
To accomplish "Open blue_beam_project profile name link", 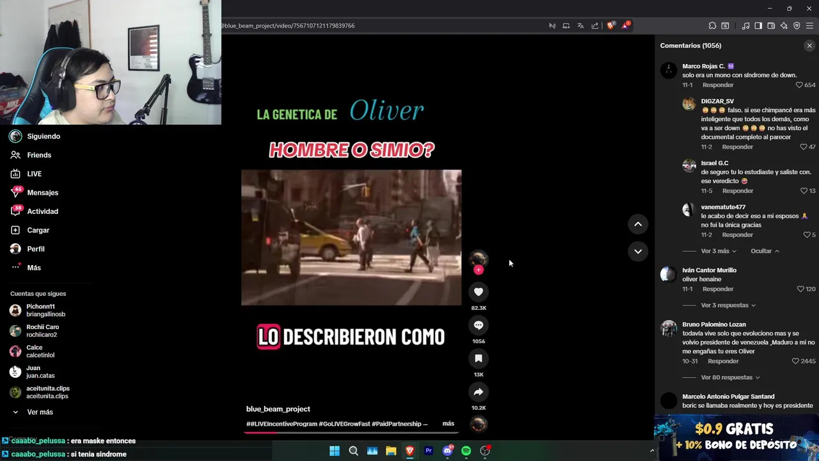I will point(278,409).
